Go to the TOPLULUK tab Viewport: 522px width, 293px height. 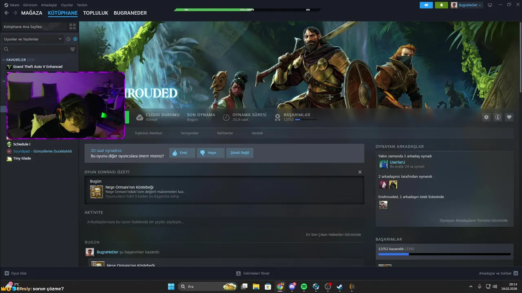coord(96,13)
